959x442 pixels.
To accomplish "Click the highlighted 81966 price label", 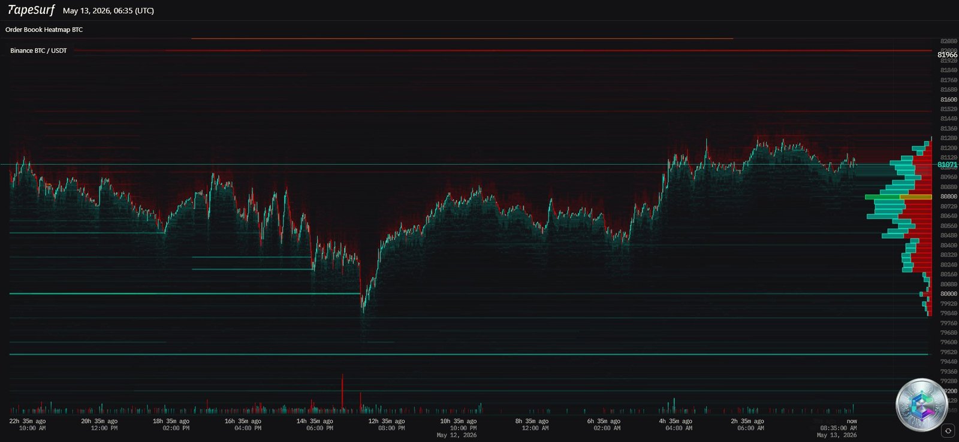I will coord(947,55).
